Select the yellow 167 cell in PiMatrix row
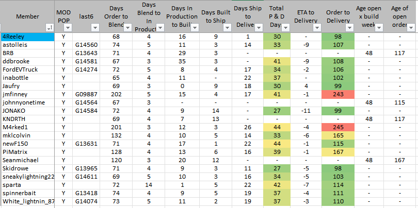 pyautogui.click(x=338, y=152)
